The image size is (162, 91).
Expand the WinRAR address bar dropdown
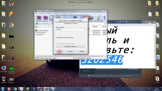104,24
